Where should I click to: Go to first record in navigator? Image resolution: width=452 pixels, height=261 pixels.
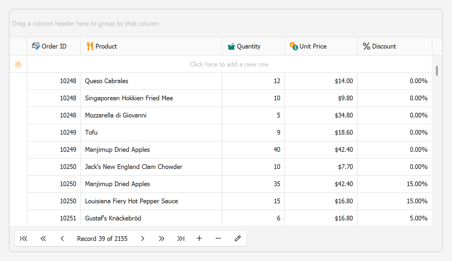click(24, 239)
